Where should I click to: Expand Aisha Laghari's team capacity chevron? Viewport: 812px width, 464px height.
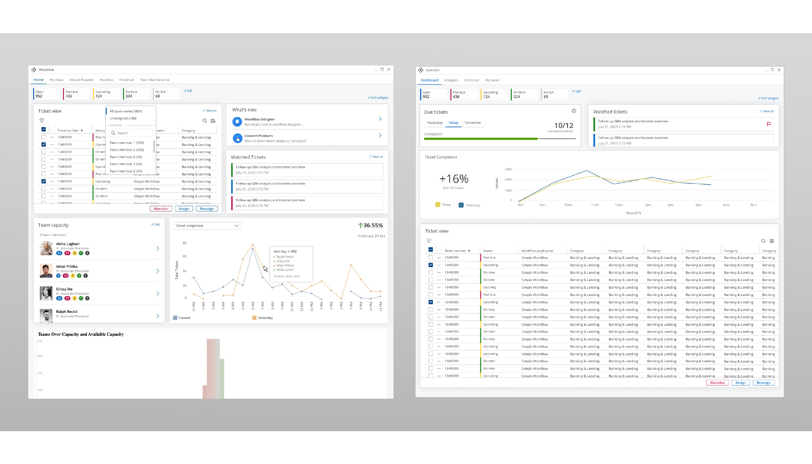(158, 249)
